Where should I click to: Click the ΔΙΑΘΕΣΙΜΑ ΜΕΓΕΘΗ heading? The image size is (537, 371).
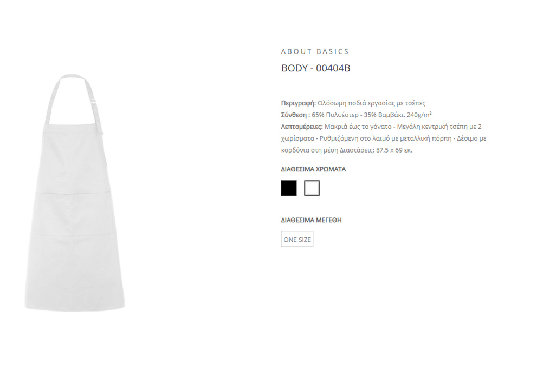(311, 220)
